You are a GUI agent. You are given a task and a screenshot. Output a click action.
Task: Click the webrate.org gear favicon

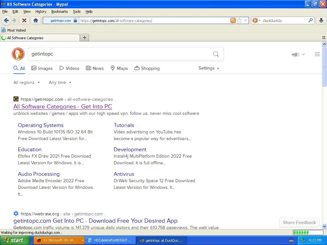[16, 213]
